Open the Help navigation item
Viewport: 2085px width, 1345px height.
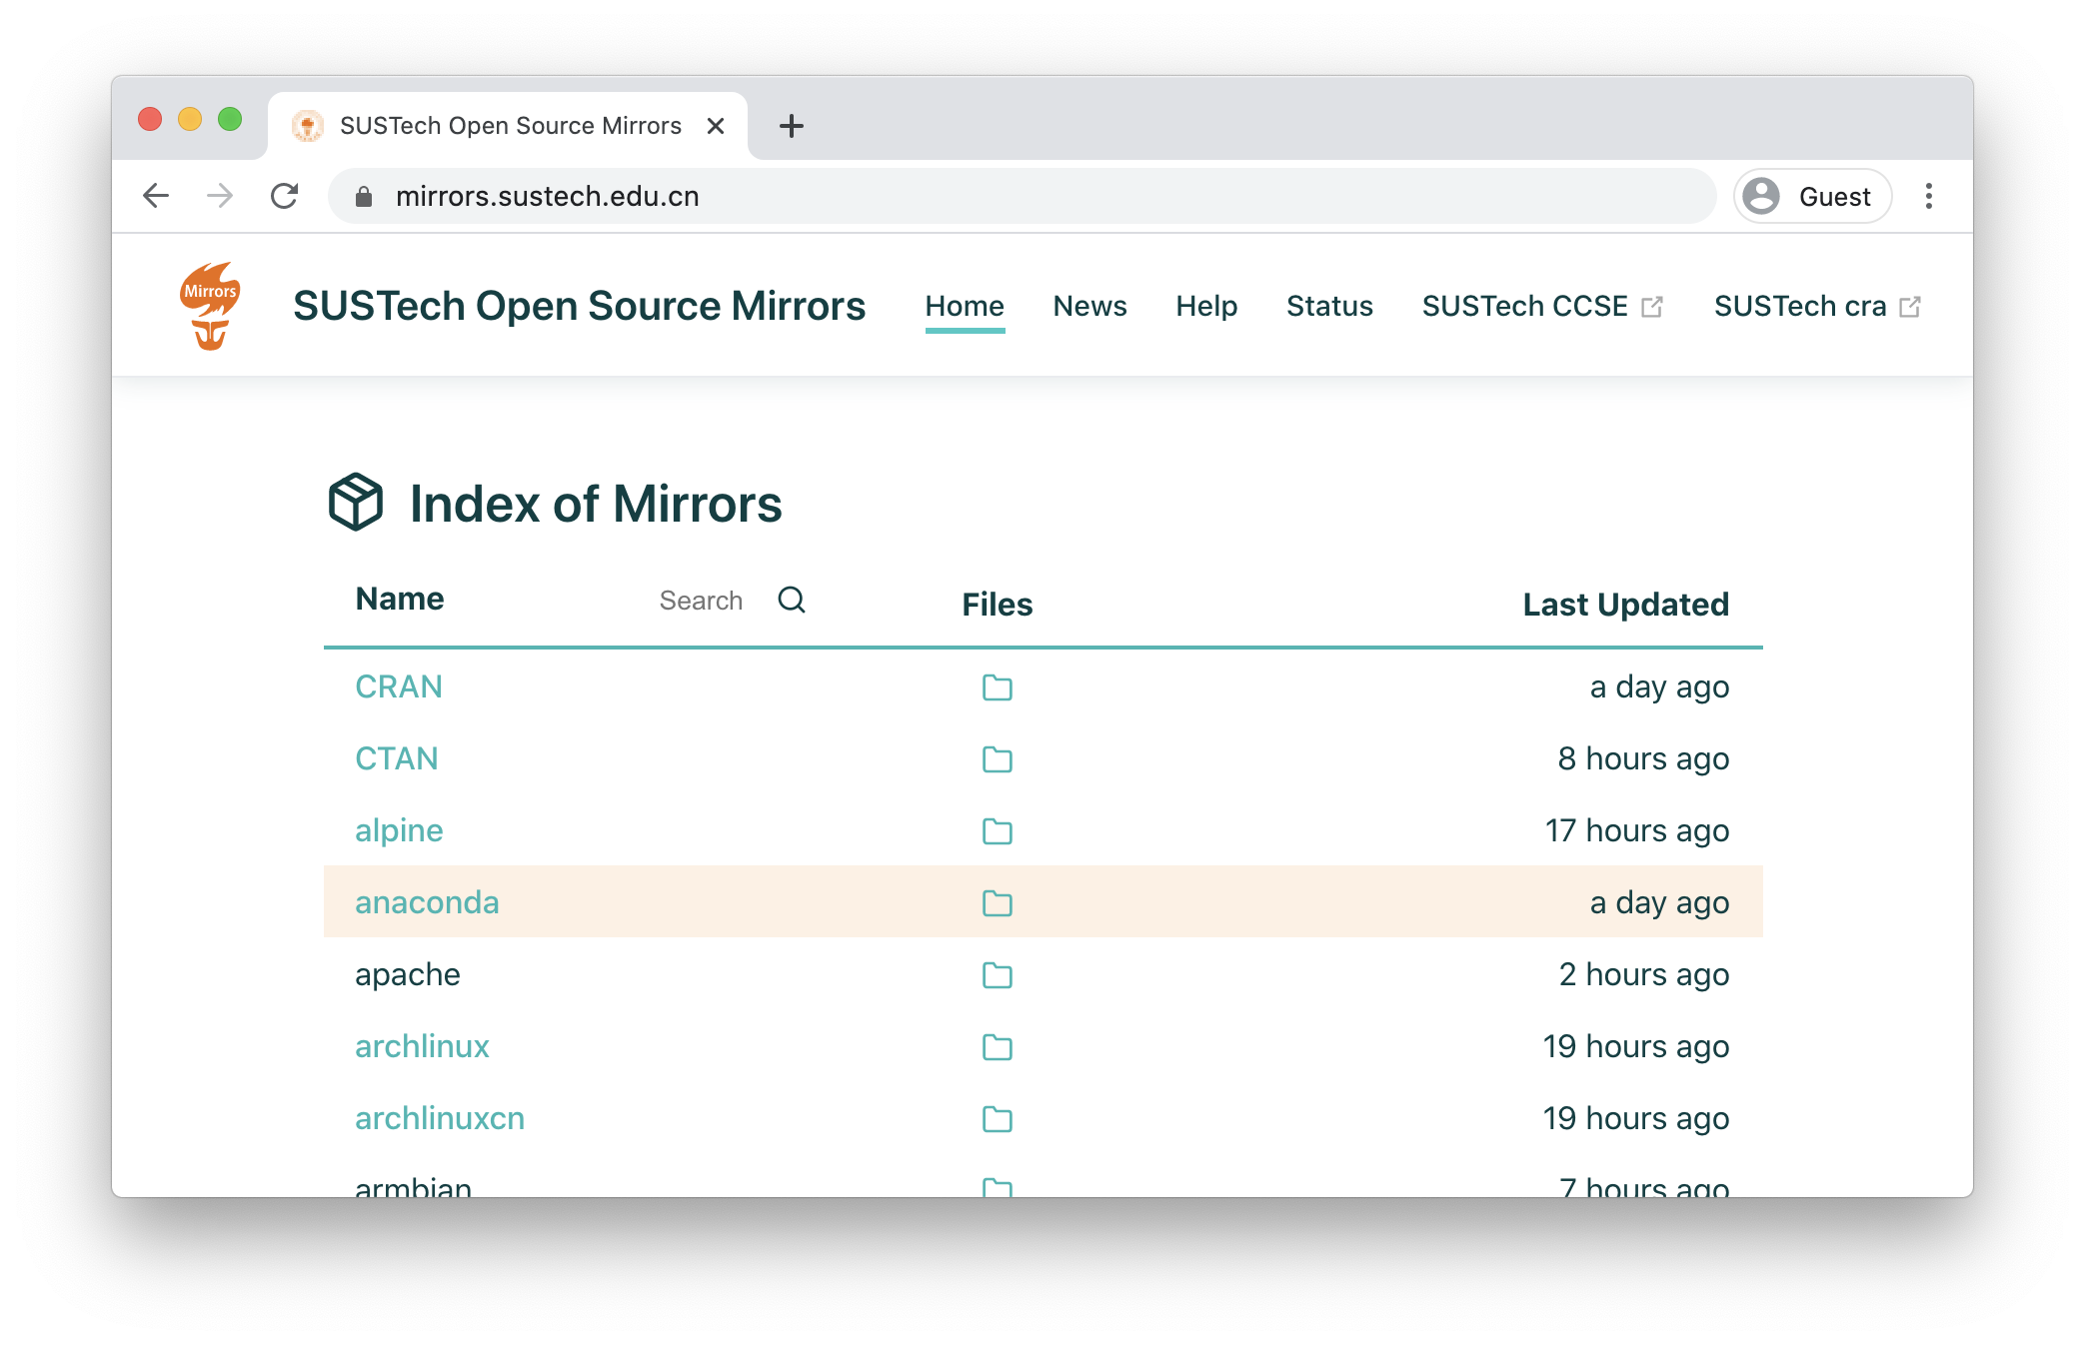click(x=1206, y=306)
